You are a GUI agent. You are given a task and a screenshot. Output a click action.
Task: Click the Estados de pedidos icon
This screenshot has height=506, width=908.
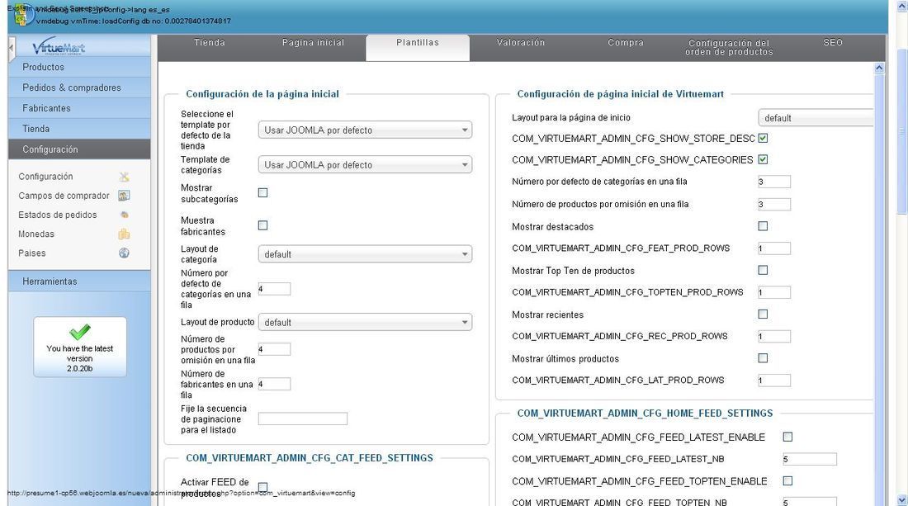[x=124, y=215]
